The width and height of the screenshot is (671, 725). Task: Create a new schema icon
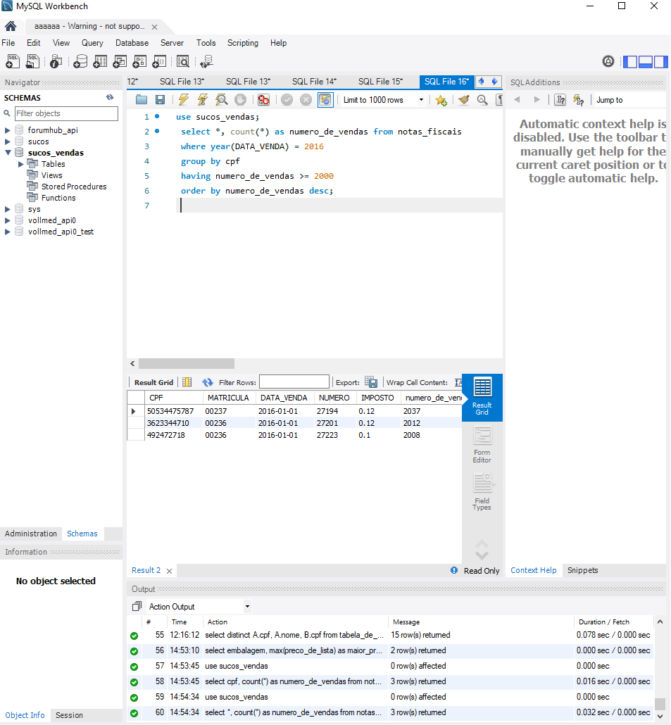[80, 61]
